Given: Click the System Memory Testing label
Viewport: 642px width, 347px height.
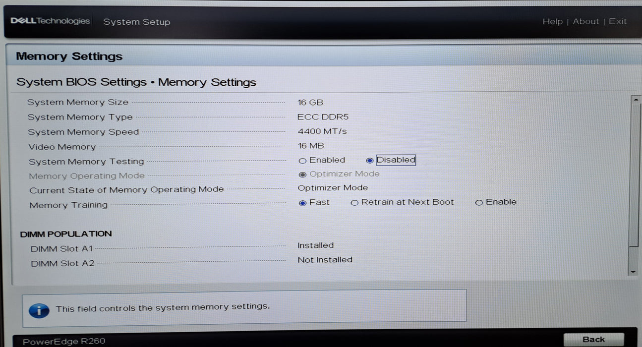Looking at the screenshot, I should pyautogui.click(x=86, y=162).
